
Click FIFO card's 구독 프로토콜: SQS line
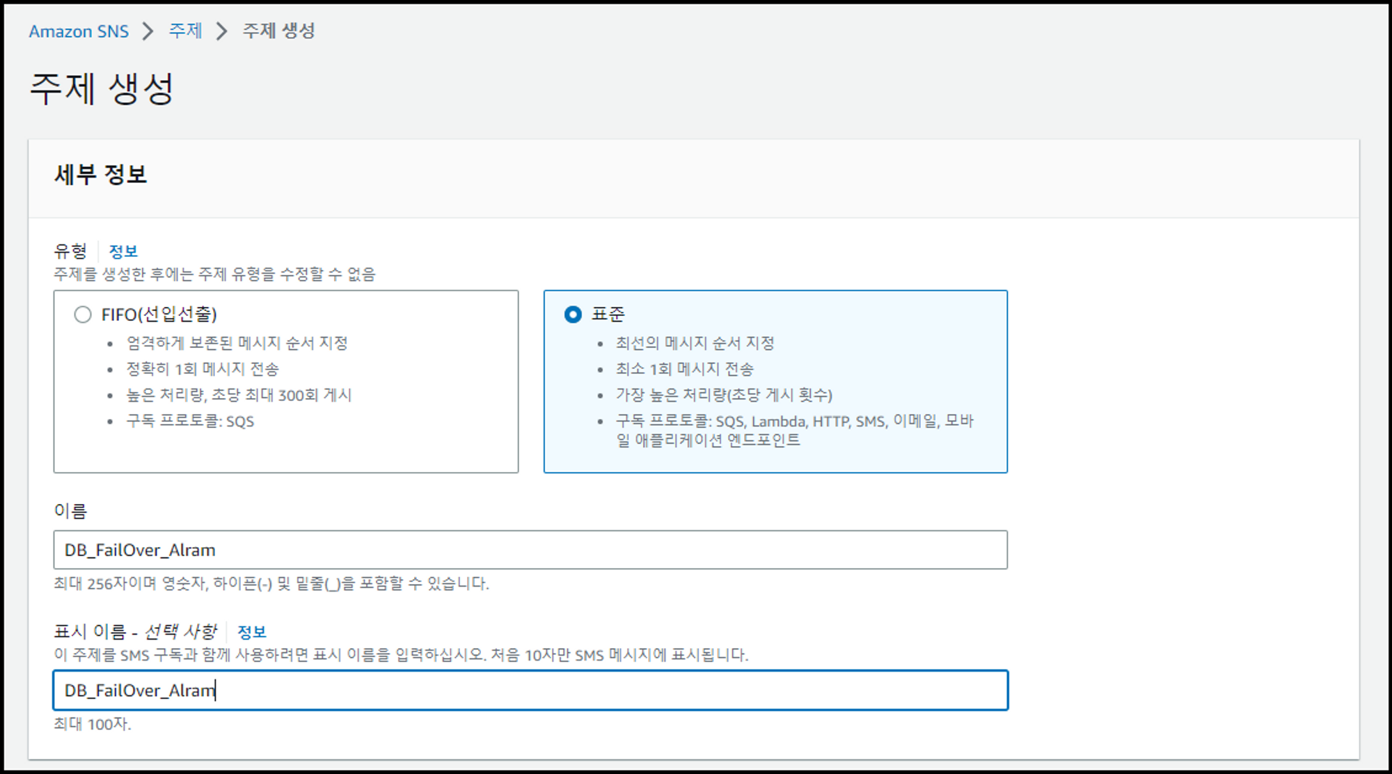coord(190,421)
